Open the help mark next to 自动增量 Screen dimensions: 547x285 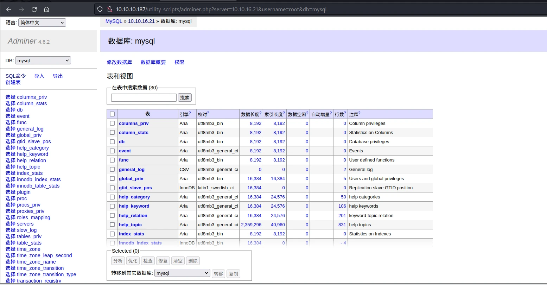point(331,113)
